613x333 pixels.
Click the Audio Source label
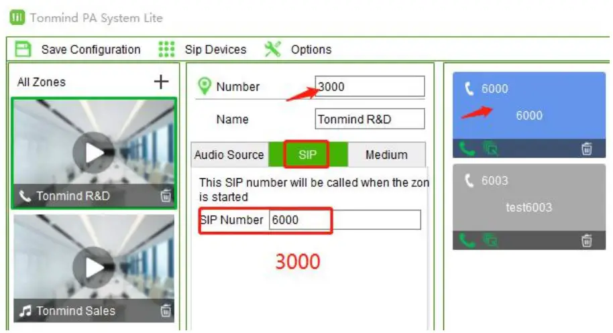point(229,155)
